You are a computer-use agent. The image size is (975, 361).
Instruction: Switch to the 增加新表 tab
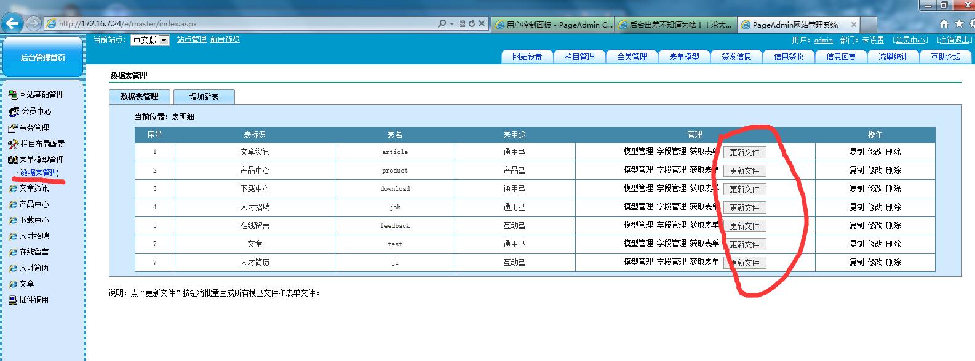[204, 96]
